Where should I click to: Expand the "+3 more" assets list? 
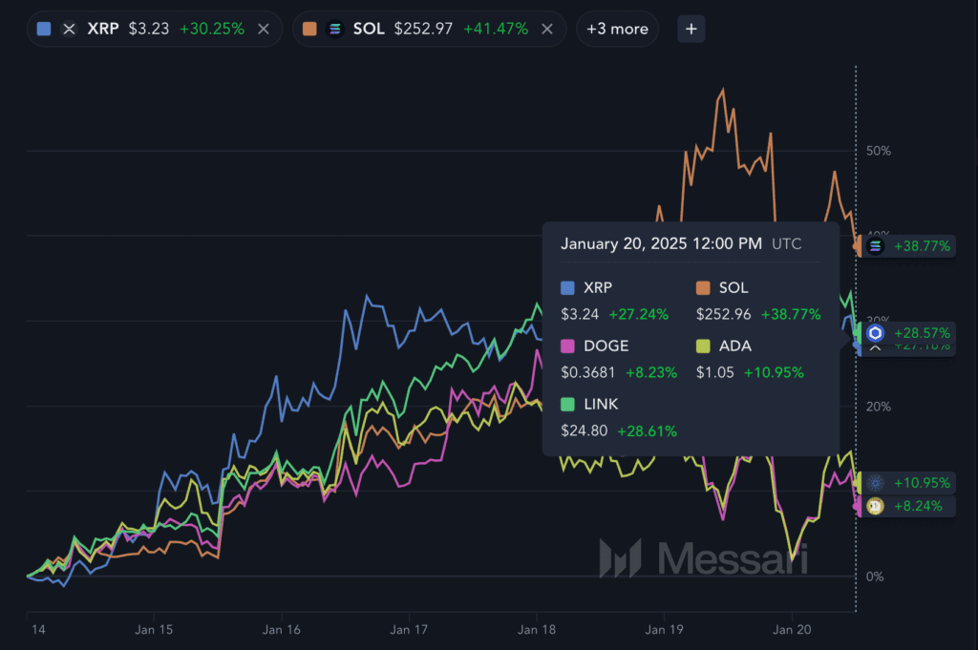point(617,29)
